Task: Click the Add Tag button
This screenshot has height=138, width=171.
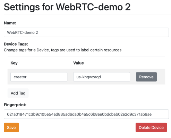Action: coord(18,93)
